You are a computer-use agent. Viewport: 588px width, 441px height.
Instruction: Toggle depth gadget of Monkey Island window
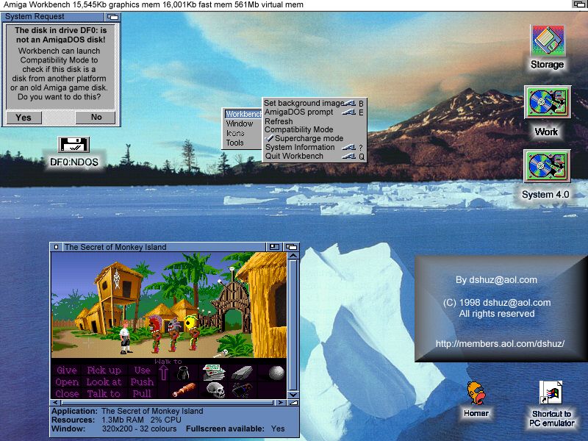coord(291,247)
